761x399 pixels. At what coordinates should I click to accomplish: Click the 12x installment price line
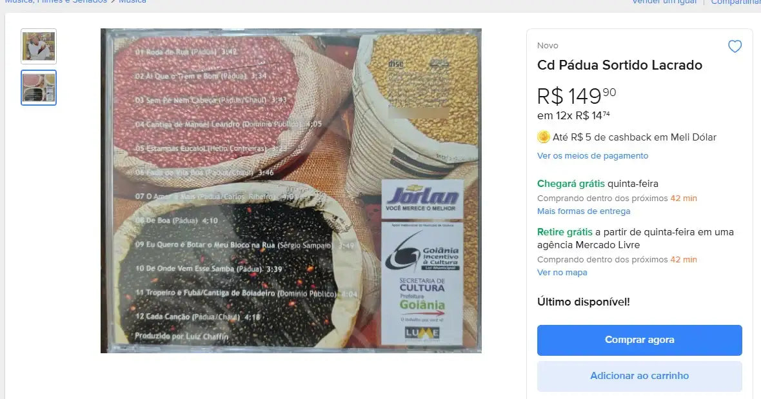tap(573, 115)
